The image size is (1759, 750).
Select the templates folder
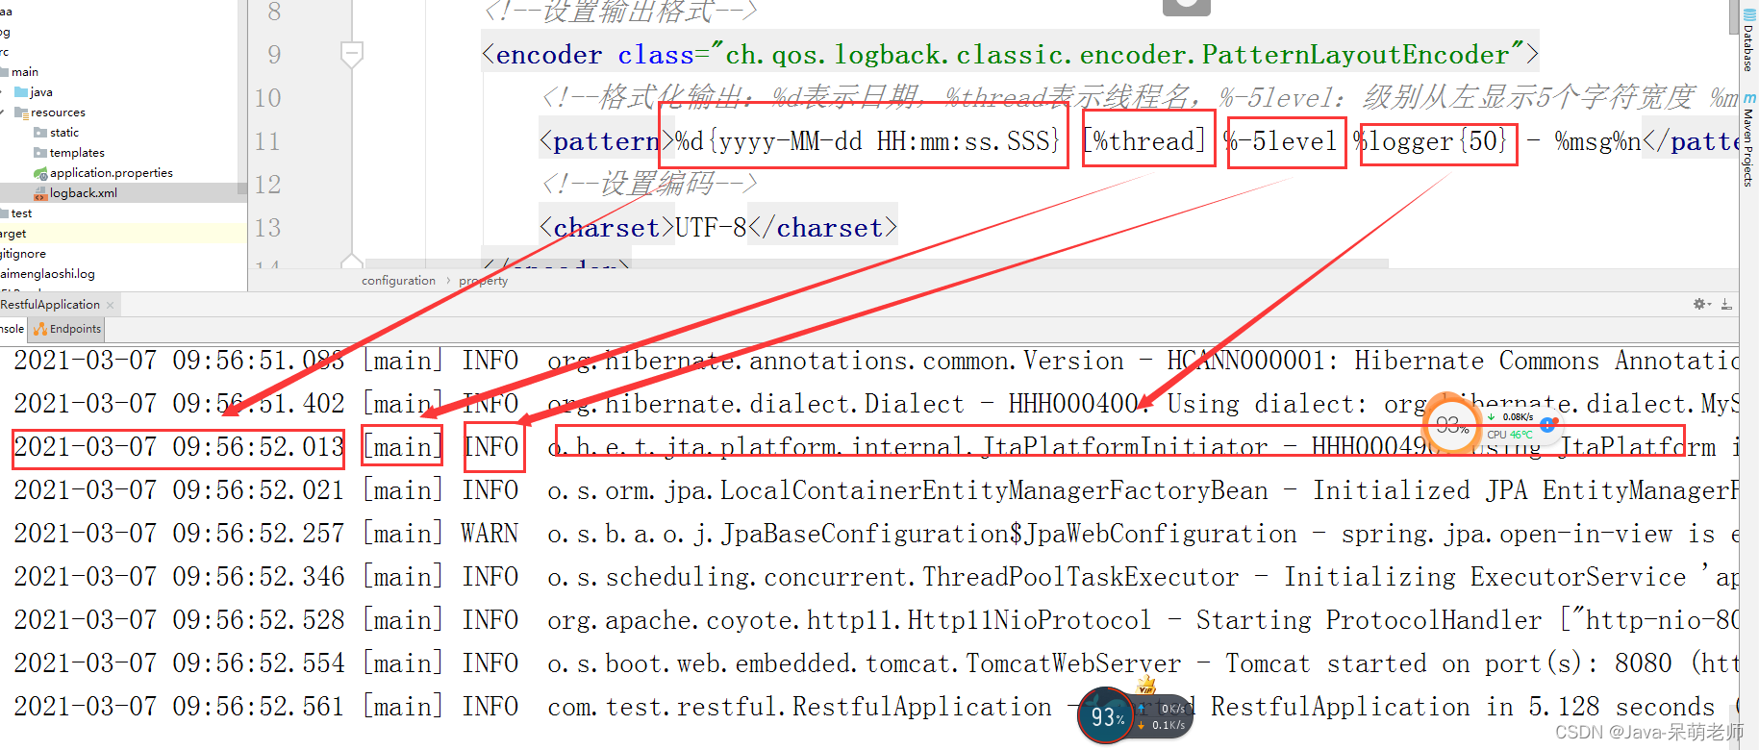pos(77,153)
